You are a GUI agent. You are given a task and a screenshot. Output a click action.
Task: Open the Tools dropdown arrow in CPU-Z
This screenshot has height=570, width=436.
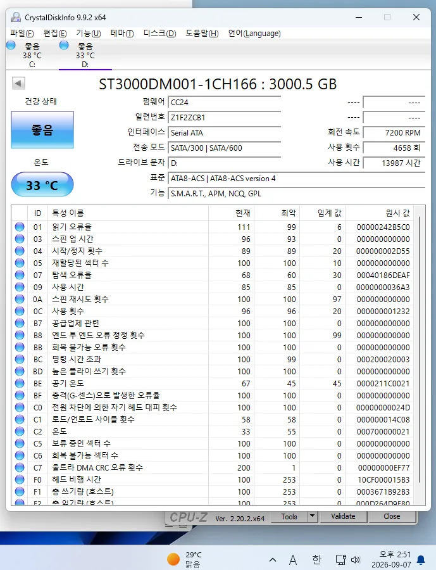pos(312,517)
